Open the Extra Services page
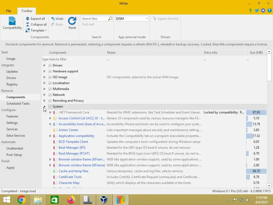 pyautogui.click(x=16, y=136)
